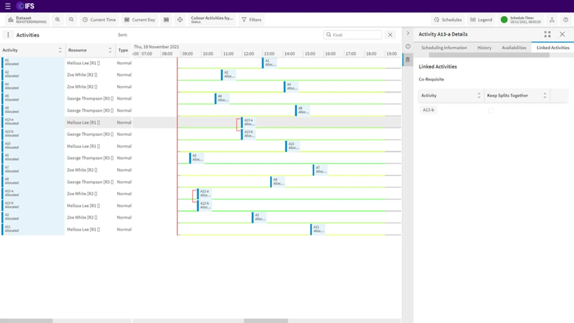Image resolution: width=574 pixels, height=323 pixels.
Task: Select activity A13-a row in list
Action: click(33, 122)
